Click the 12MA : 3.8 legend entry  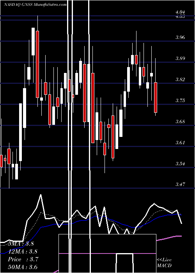tap(23, 252)
